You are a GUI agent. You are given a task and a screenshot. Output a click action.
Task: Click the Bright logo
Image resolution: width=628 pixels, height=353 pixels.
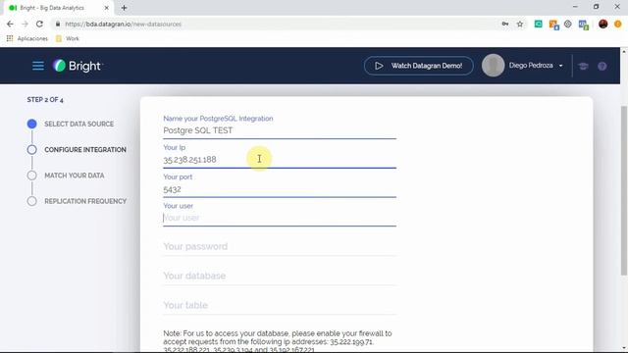point(78,66)
